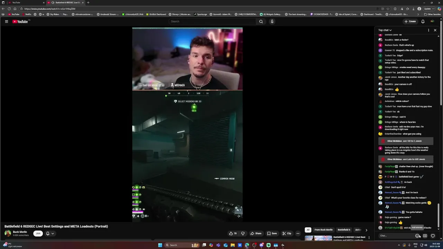Screen dimensions: 443x249
Task: Go to YouTube home via the logo
Action: pyautogui.click(x=20, y=21)
